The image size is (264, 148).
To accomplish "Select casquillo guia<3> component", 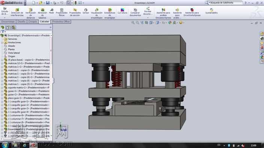I will click(x=28, y=108).
